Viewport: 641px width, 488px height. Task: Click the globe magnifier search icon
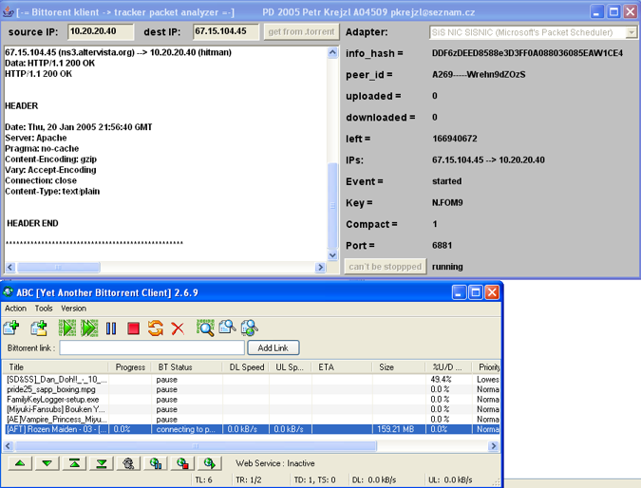pyautogui.click(x=249, y=328)
